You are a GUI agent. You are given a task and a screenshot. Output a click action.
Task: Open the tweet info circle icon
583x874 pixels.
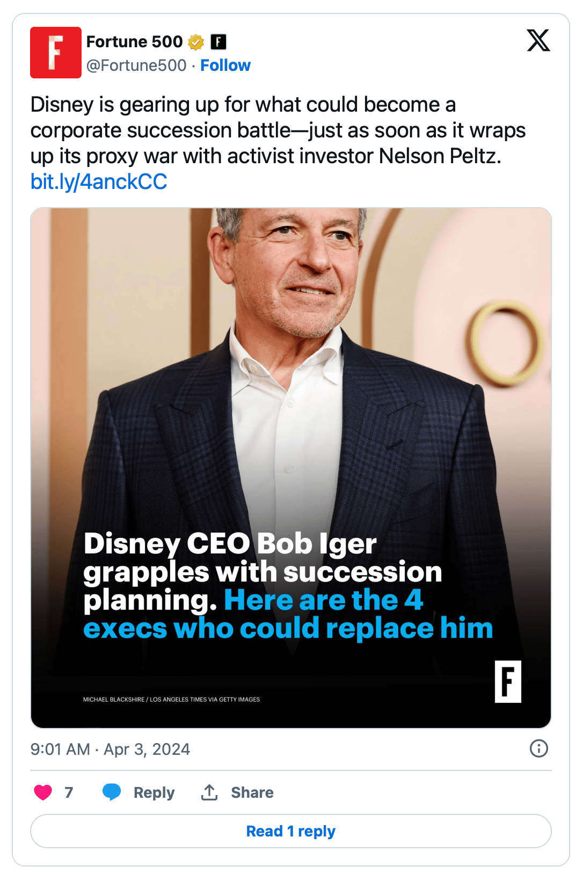coord(538,748)
